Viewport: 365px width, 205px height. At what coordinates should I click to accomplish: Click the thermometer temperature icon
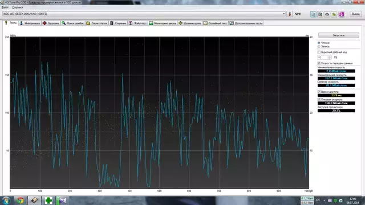click(x=290, y=14)
